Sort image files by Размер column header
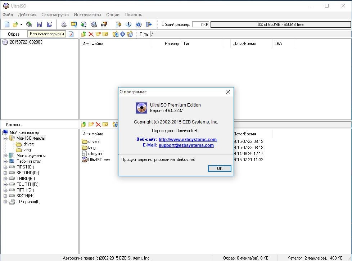The height and width of the screenshot is (261, 352). [x=166, y=44]
